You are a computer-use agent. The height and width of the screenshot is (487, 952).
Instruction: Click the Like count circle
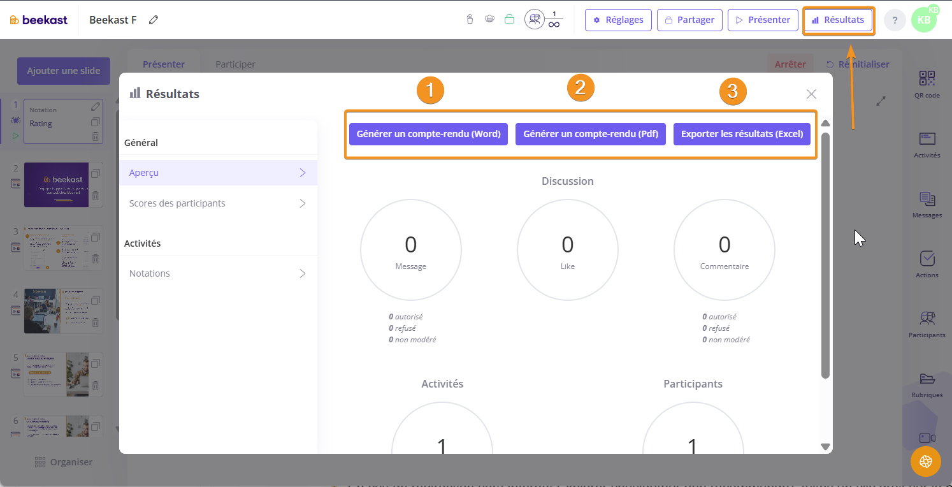point(568,250)
